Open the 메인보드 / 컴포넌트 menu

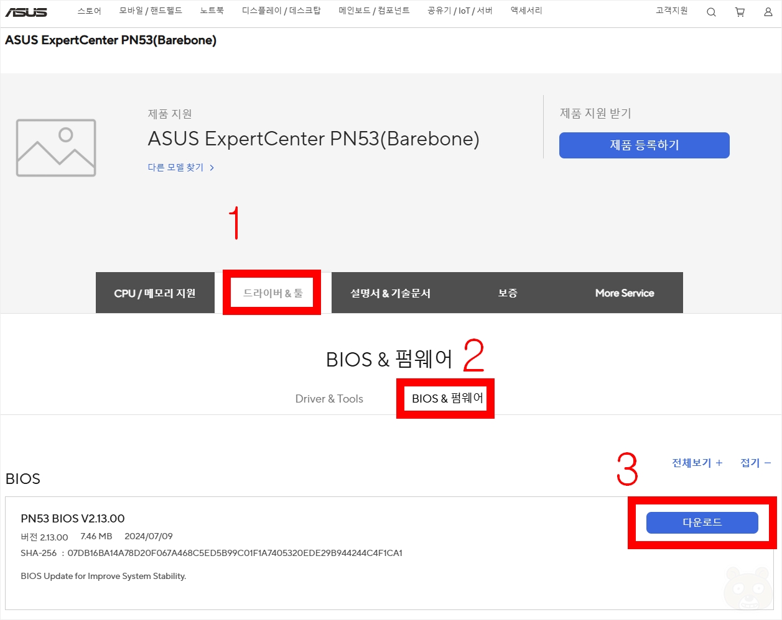374,11
